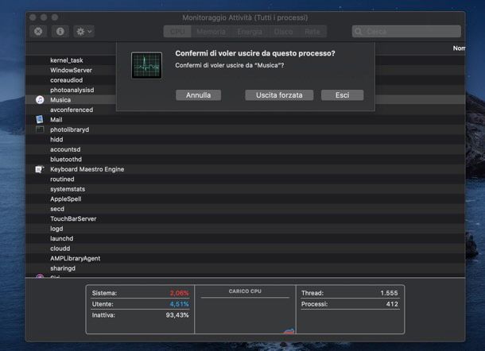Select the kernel_task process row
The width and height of the screenshot is (485, 351).
pos(245,60)
